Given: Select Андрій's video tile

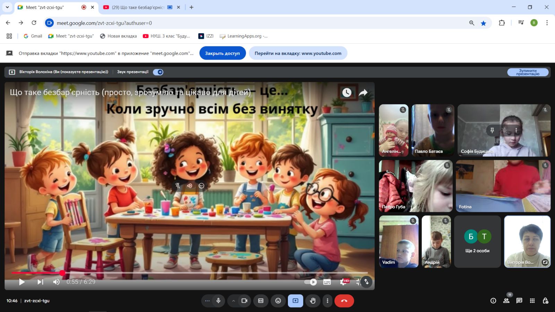Looking at the screenshot, I should [x=436, y=242].
